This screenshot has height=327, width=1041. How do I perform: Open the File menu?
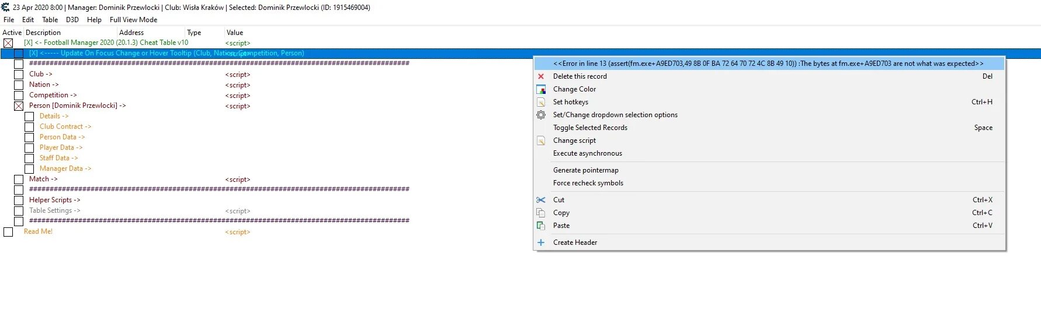(9, 20)
